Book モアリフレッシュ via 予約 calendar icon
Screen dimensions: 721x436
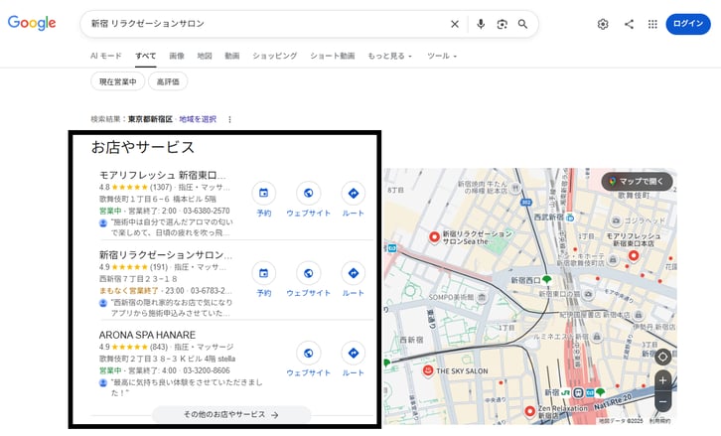pos(263,193)
